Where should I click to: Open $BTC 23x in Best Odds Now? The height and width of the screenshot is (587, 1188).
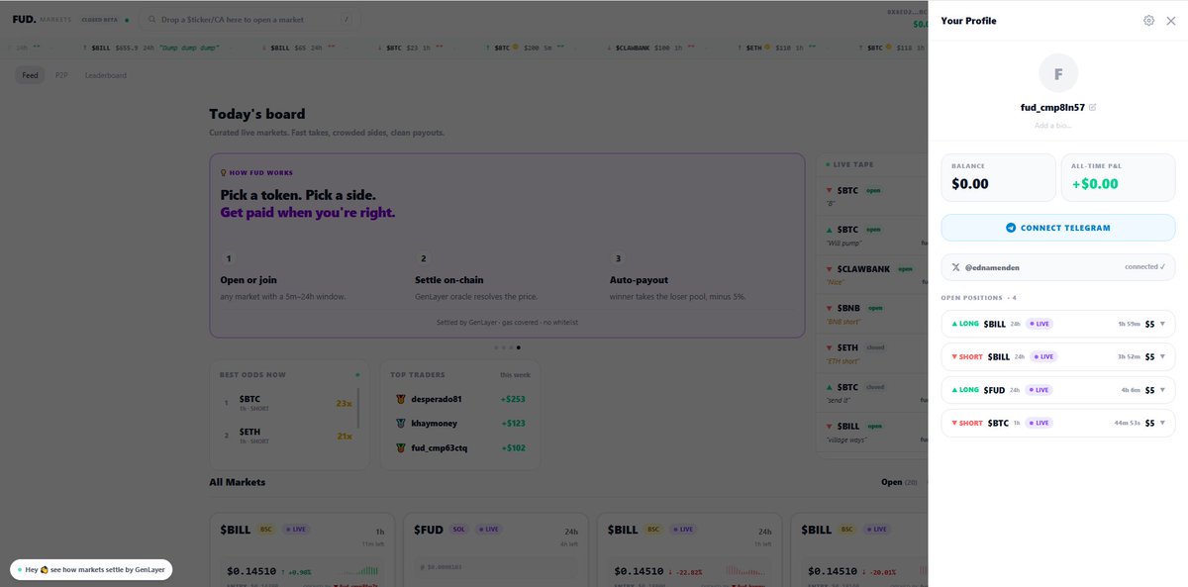[x=287, y=404]
